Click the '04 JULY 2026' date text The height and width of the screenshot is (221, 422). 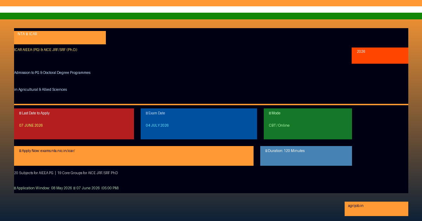(157, 126)
